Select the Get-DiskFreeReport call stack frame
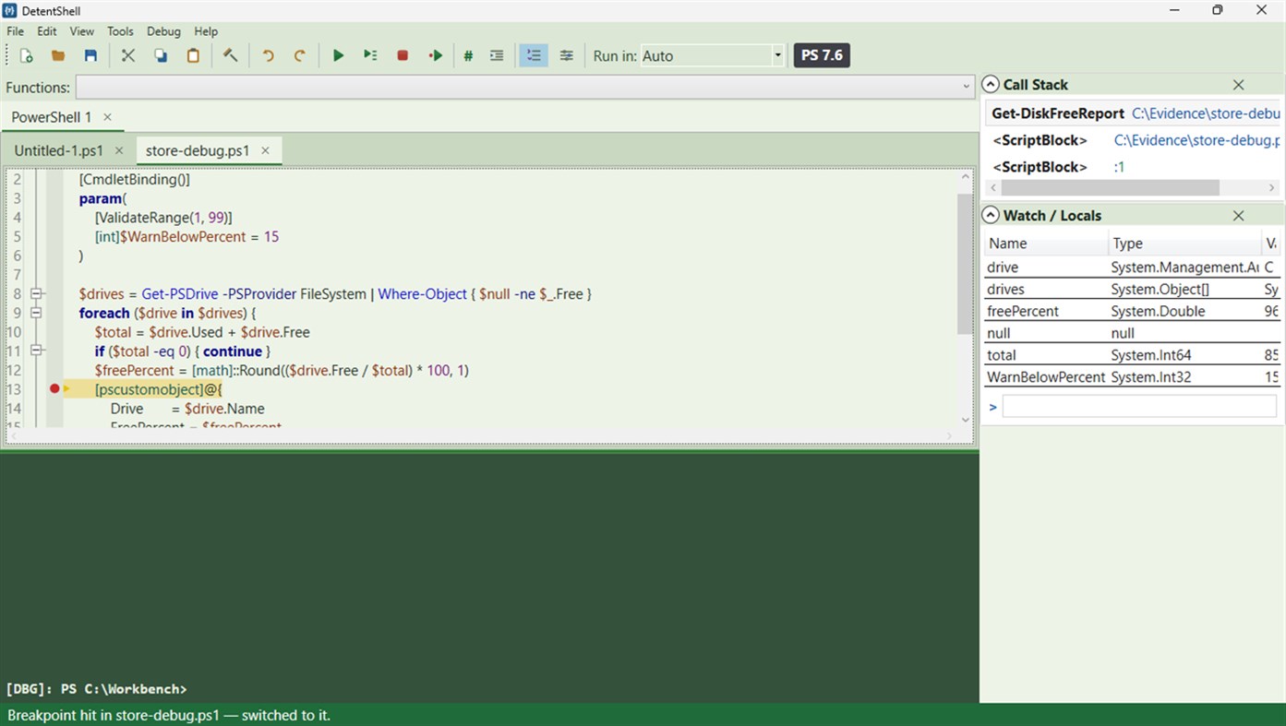Viewport: 1286px width, 726px height. [x=1133, y=113]
